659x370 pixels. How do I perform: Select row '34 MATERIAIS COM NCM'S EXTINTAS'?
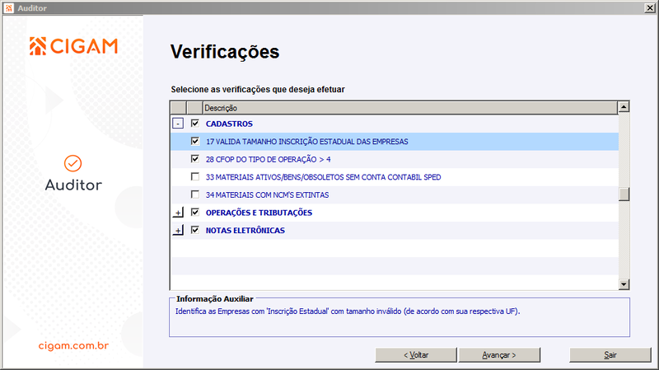(395, 195)
